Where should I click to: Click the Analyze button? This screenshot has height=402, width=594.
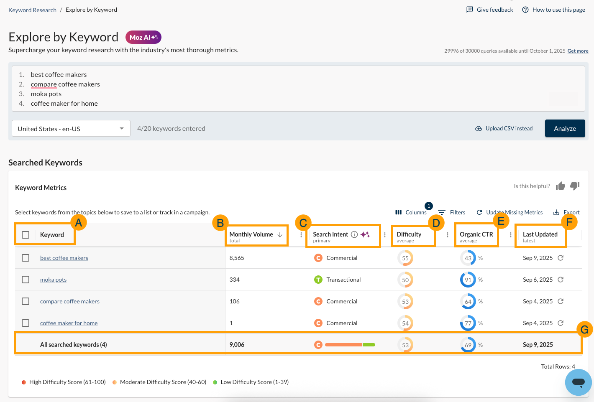coord(565,128)
